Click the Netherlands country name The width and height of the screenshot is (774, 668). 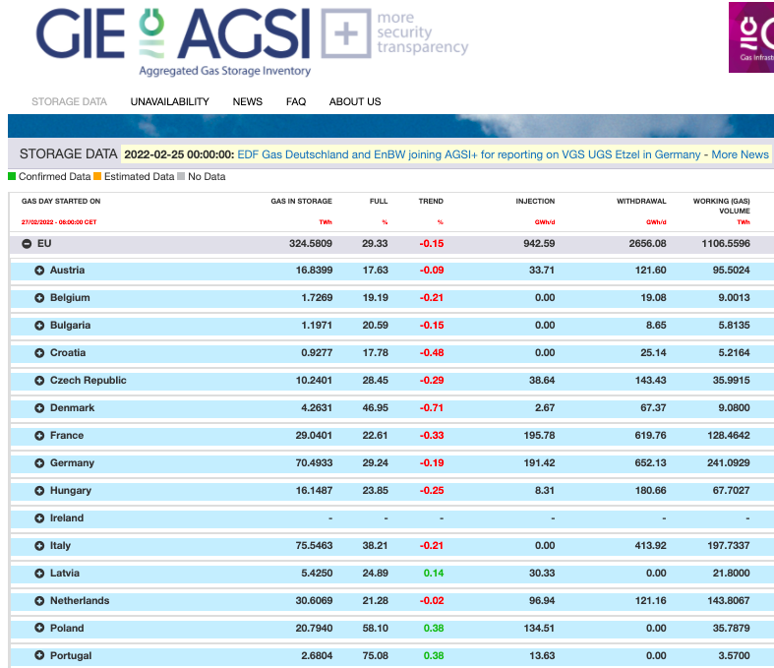click(80, 601)
